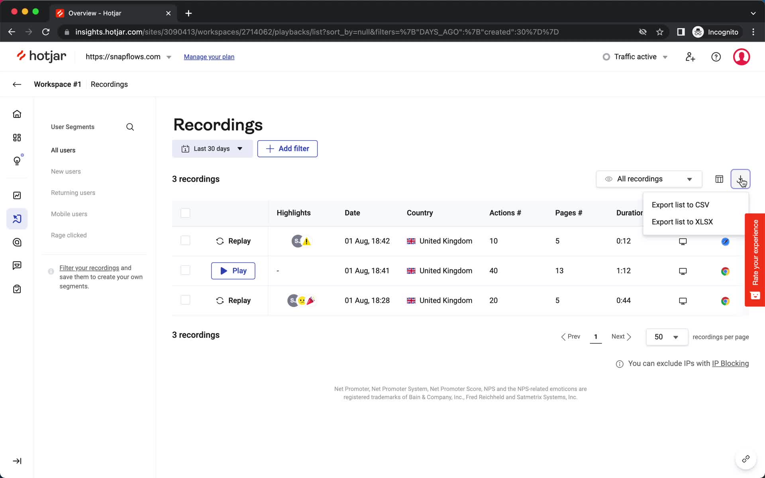Toggle the select-all checkbox in the table header
Viewport: 765px width, 478px height.
[185, 213]
